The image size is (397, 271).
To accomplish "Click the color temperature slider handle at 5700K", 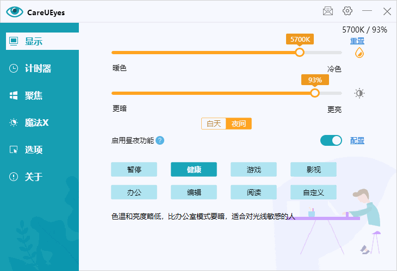I will tap(300, 53).
